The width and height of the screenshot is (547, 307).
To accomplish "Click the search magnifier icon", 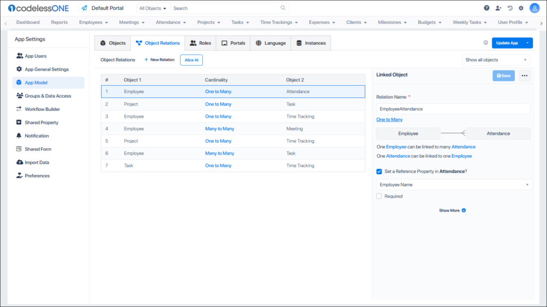I will pos(283,8).
